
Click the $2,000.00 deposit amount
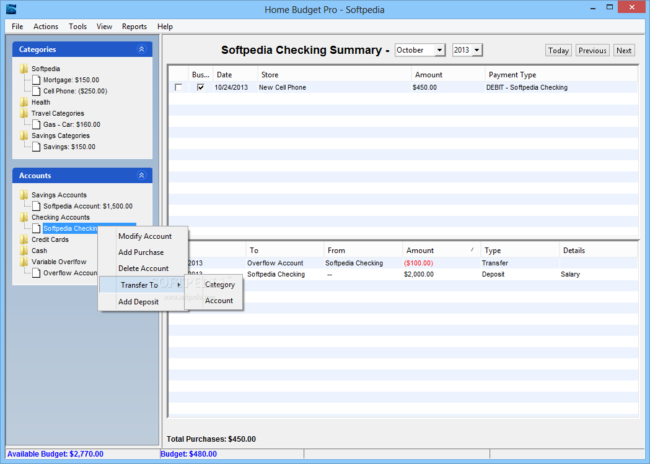coord(419,275)
